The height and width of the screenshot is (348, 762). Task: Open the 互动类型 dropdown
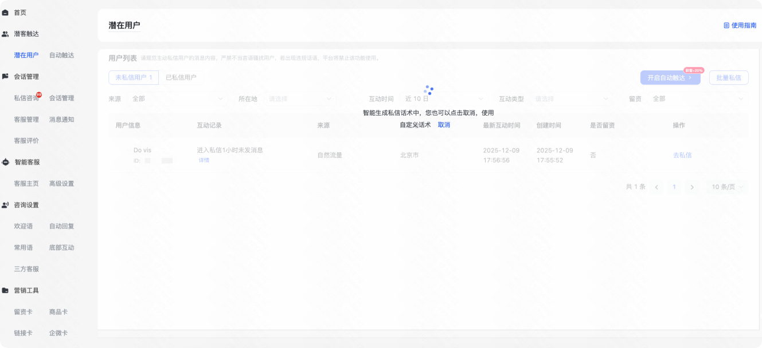[x=572, y=98]
